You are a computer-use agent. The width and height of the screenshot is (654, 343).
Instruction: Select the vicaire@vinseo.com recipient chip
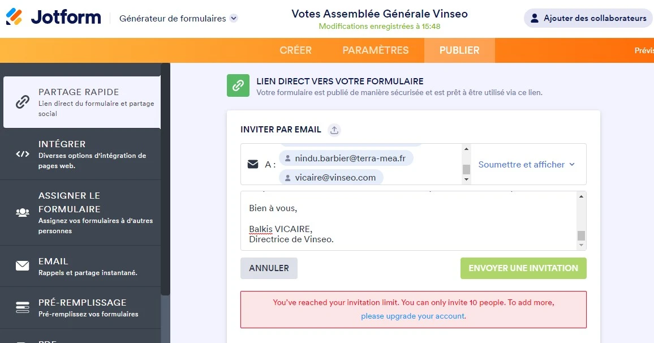tap(331, 178)
